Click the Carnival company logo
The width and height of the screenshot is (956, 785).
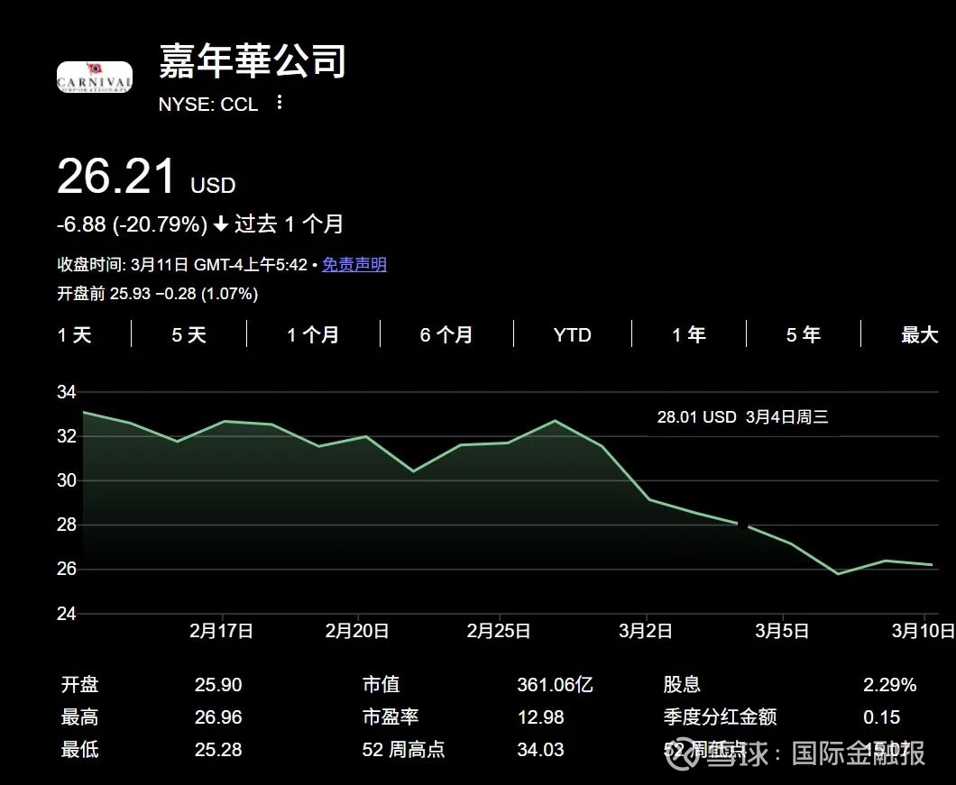pos(95,77)
